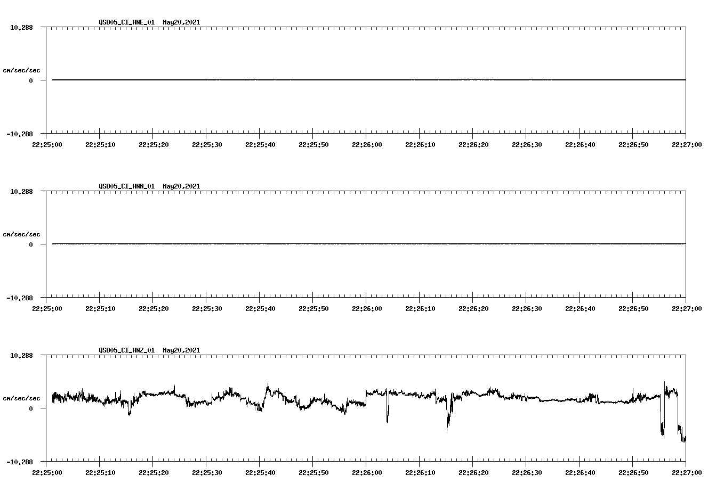Click the 22:27:00 time label on HNZ axis

tap(686, 472)
